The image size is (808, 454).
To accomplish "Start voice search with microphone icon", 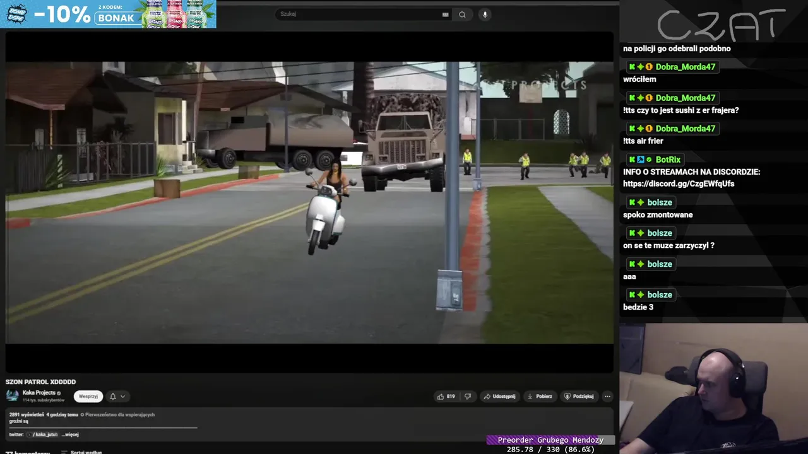I will pos(485,15).
